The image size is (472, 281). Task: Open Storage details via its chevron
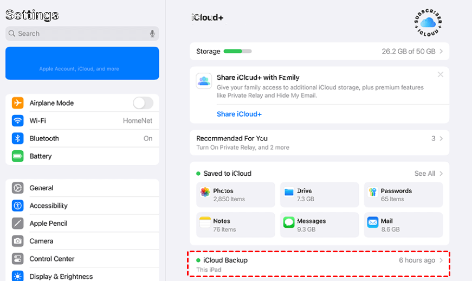click(x=441, y=51)
